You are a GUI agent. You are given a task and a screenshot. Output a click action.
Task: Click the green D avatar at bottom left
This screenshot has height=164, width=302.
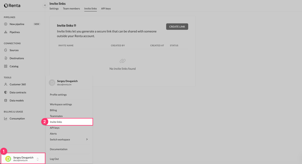(8, 159)
